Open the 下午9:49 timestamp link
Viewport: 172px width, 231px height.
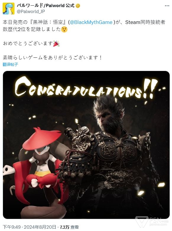tap(12, 227)
